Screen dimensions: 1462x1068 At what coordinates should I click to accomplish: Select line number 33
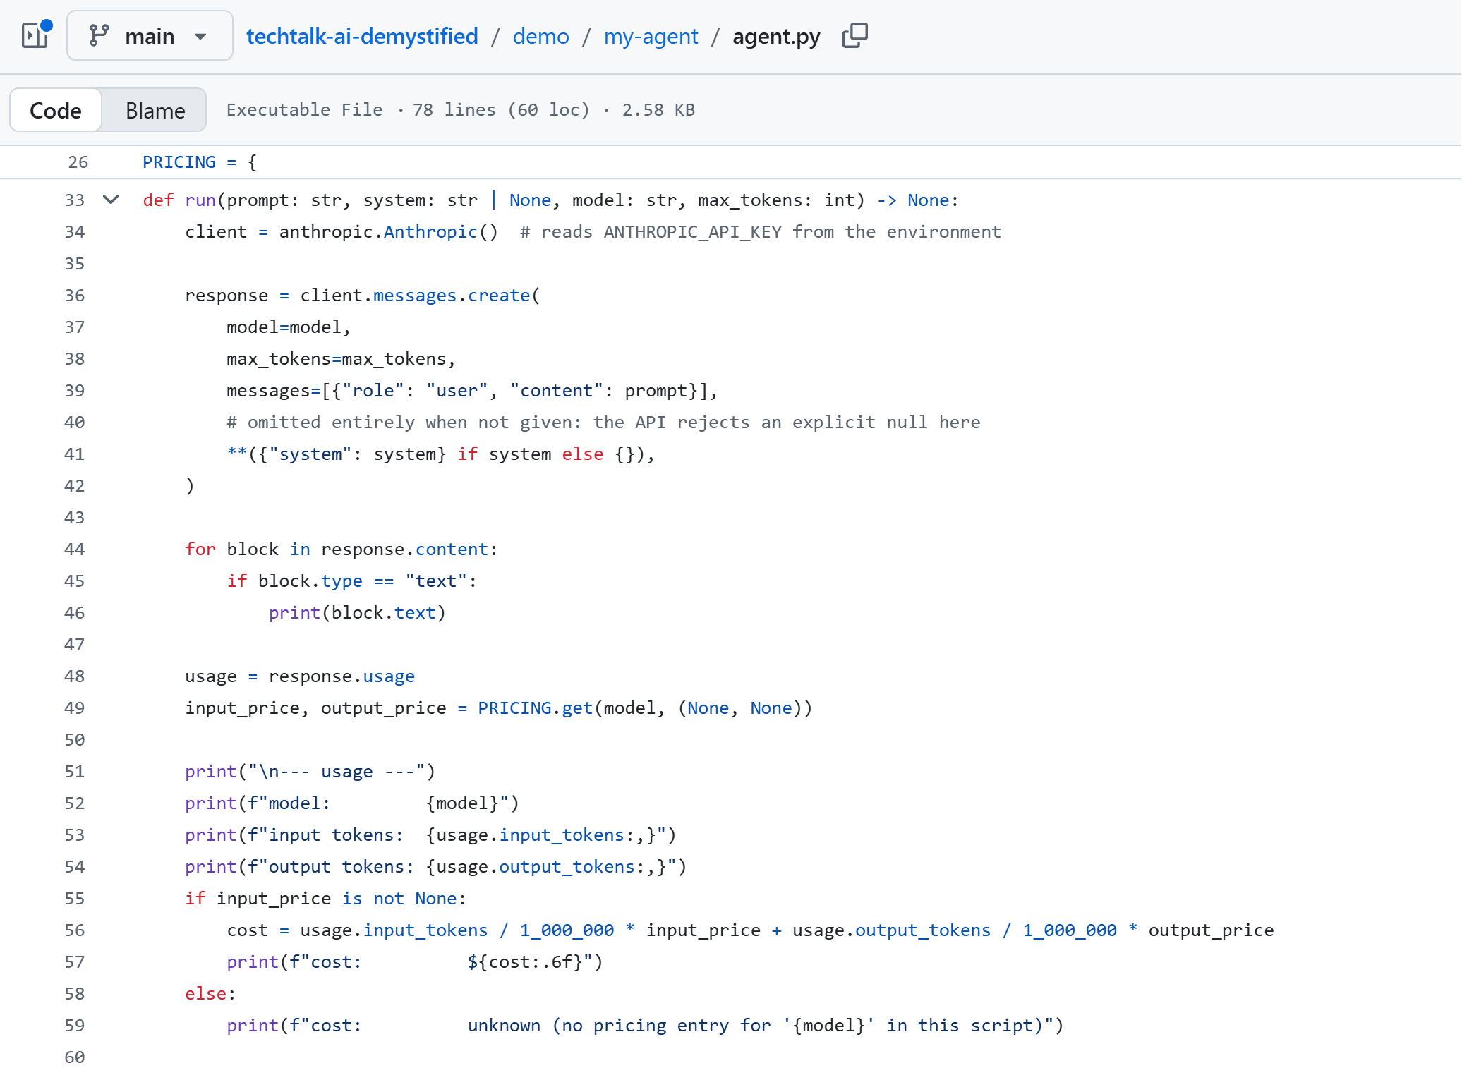tap(75, 200)
